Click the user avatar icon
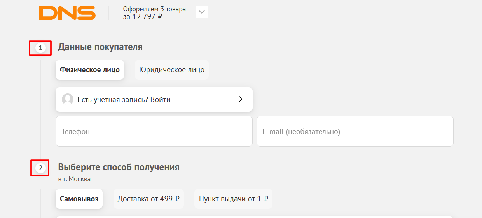 coord(68,99)
